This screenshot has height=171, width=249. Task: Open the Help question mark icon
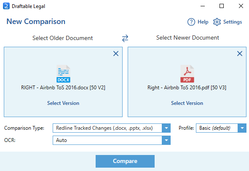[191, 22]
